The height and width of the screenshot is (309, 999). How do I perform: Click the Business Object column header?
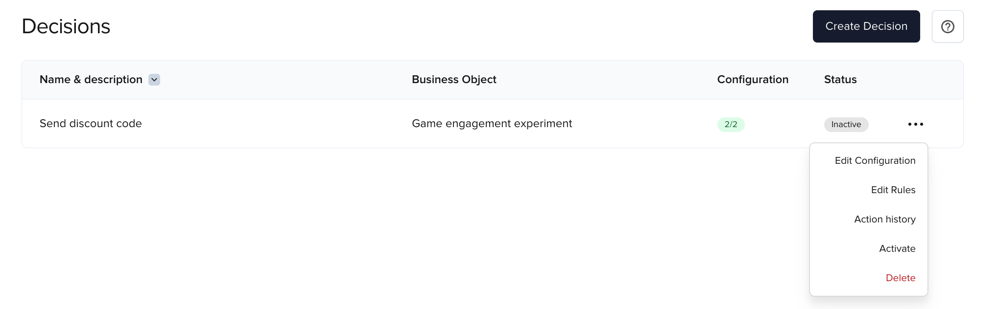[454, 79]
